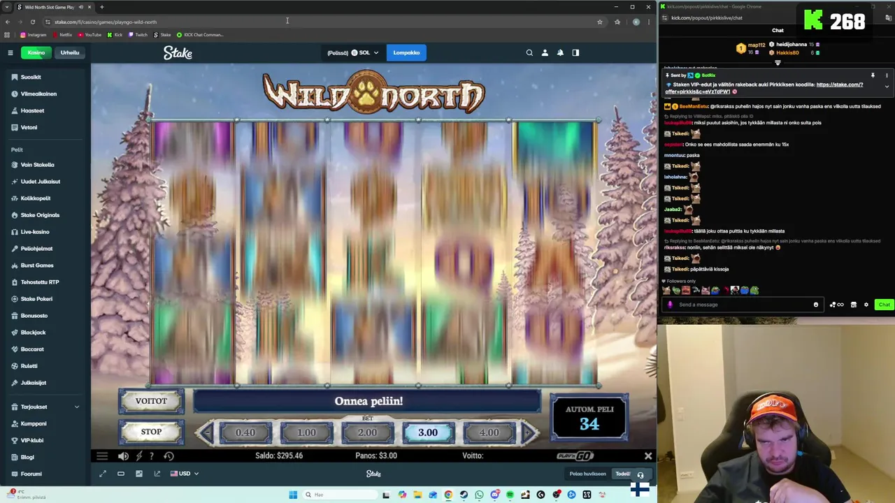Open the pinned message three-dot menu
Viewport: 895px width, 503px height.
point(887,75)
